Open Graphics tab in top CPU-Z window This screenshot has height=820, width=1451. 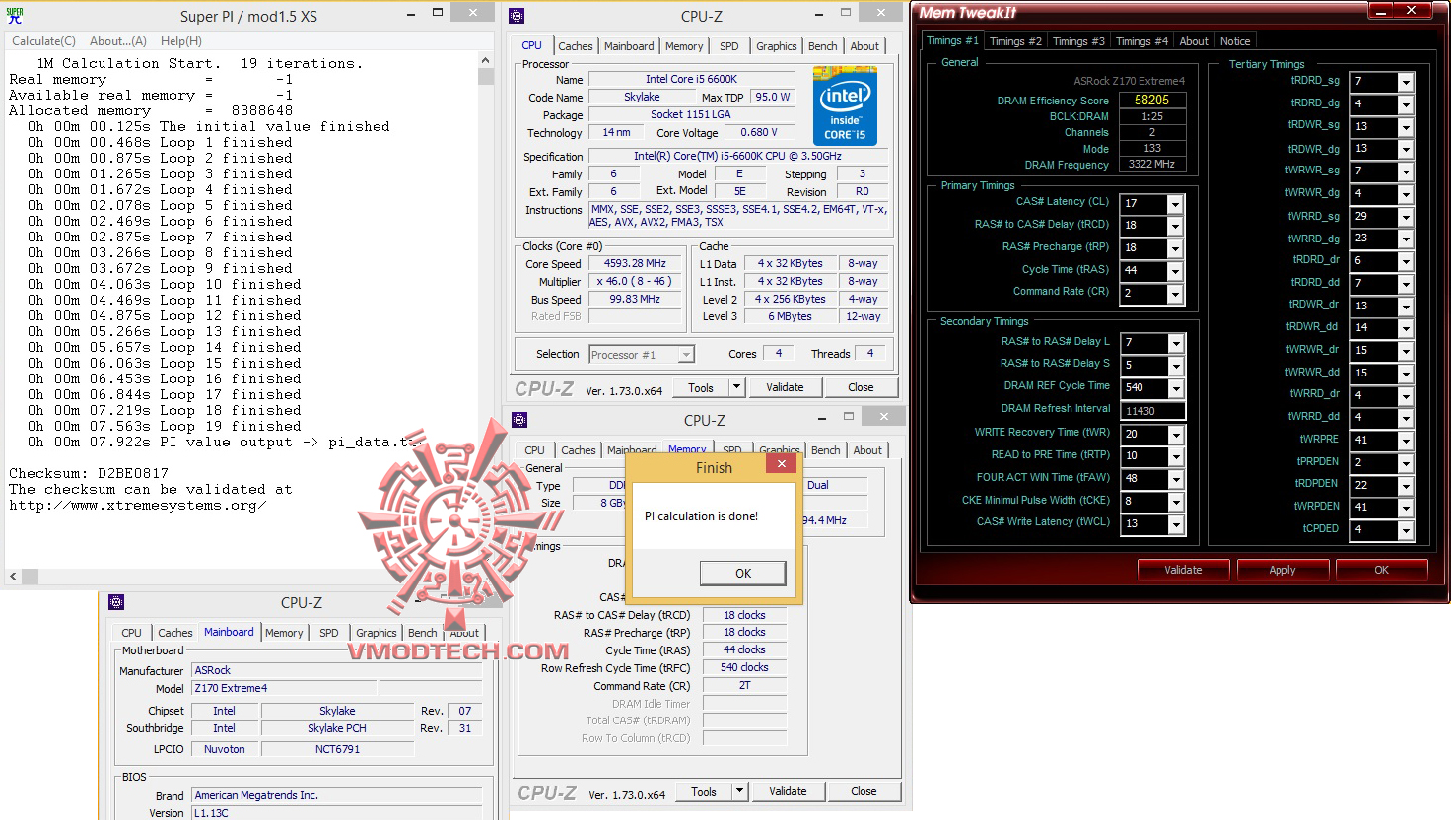[777, 46]
